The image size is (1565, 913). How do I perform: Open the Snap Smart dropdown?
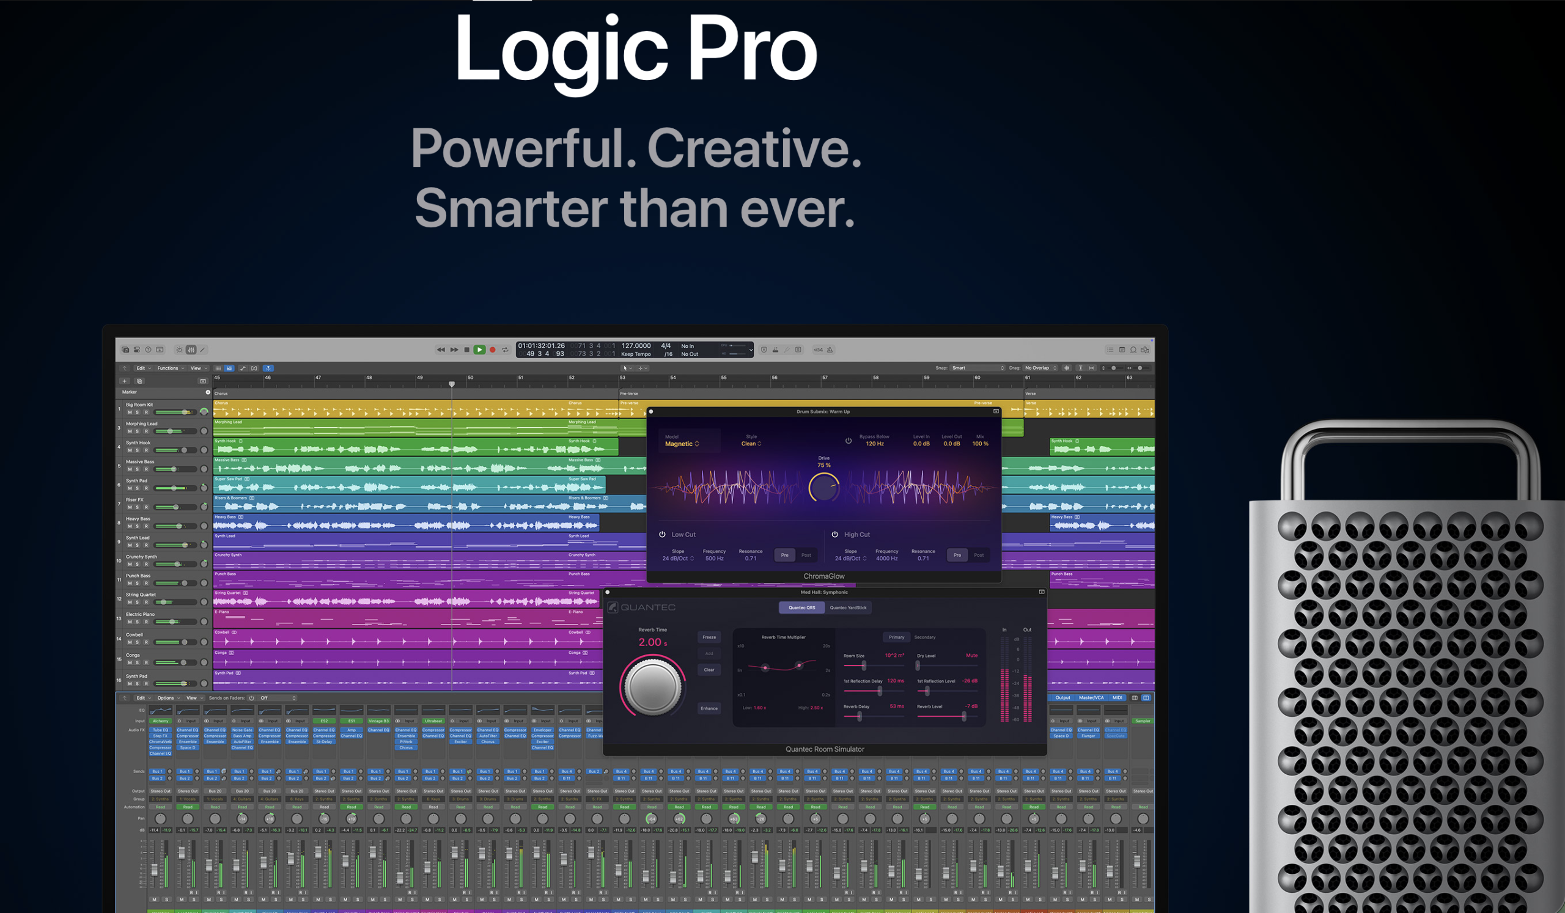[x=978, y=368]
